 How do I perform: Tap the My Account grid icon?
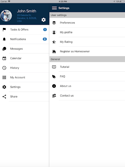(4, 77)
